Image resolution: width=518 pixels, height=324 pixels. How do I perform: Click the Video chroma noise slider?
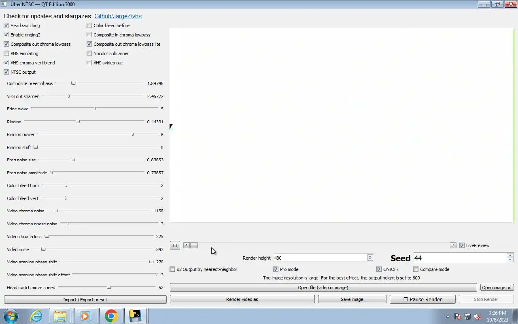pyautogui.click(x=99, y=211)
